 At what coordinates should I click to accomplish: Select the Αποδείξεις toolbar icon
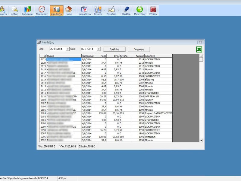tap(57, 11)
